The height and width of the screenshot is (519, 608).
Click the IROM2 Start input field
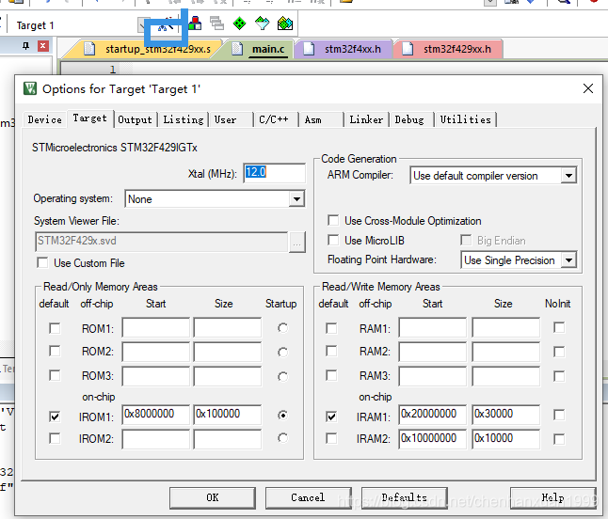click(x=156, y=440)
